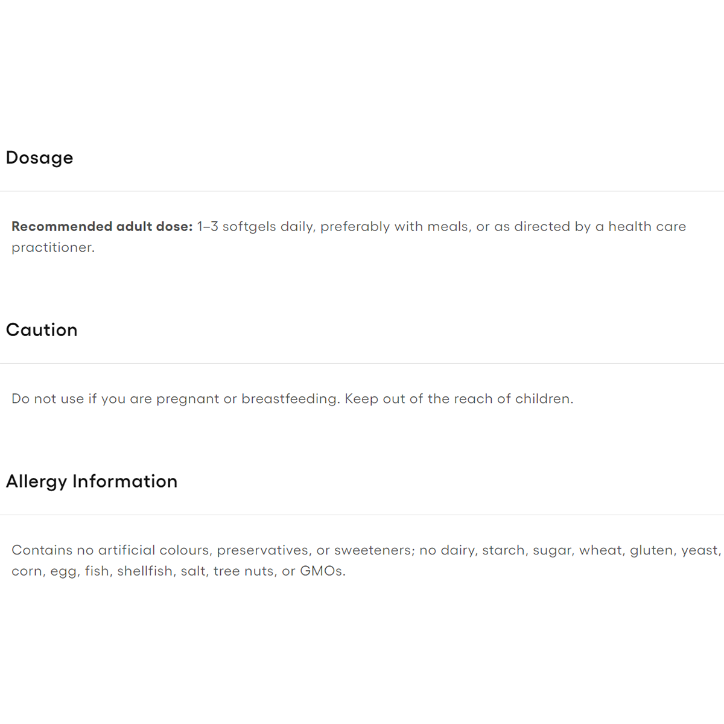Click the '1–3 softgels daily' text
This screenshot has width=724, height=724.
[256, 227]
